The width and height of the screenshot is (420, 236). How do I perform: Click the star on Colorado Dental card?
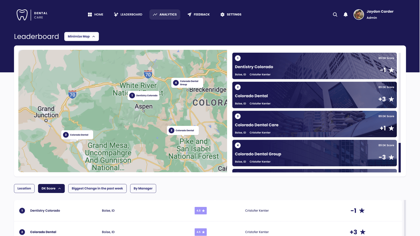[x=391, y=99]
